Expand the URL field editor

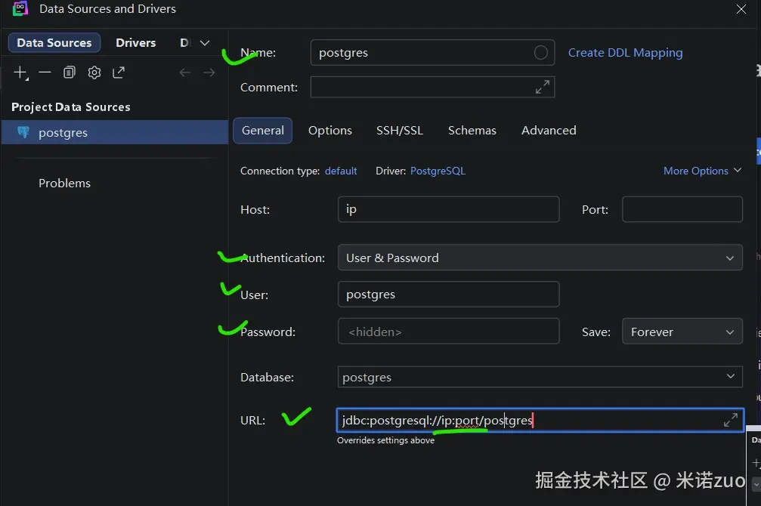click(731, 420)
